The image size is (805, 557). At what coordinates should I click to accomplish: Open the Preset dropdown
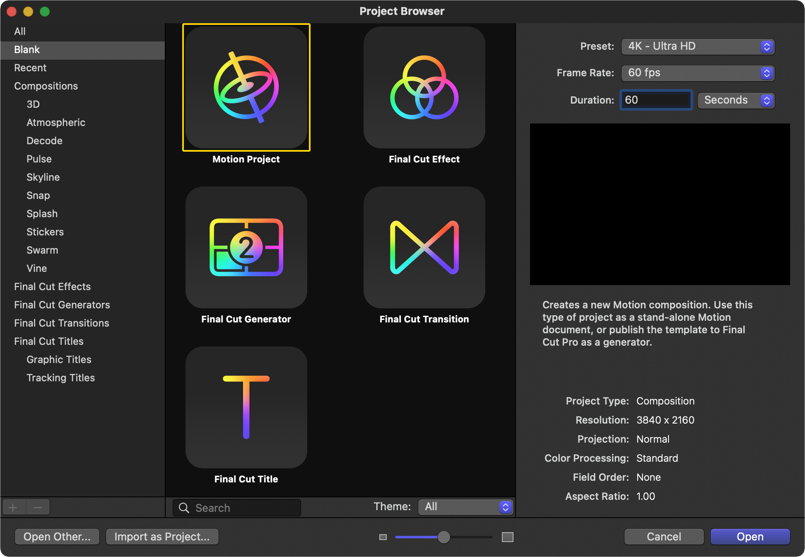click(x=698, y=46)
